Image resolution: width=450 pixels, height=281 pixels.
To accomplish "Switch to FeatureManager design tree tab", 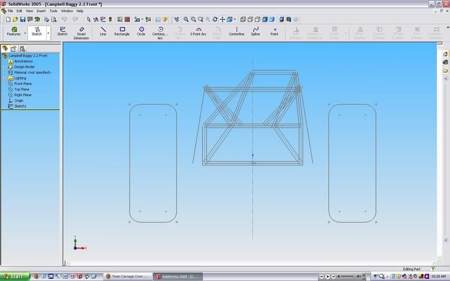I will pos(5,48).
